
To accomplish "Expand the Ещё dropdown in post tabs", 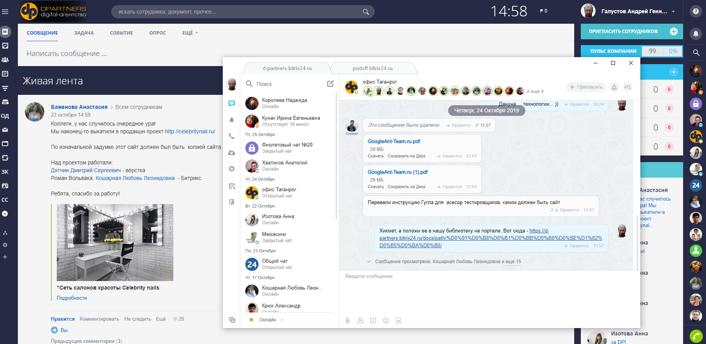I will (x=190, y=33).
